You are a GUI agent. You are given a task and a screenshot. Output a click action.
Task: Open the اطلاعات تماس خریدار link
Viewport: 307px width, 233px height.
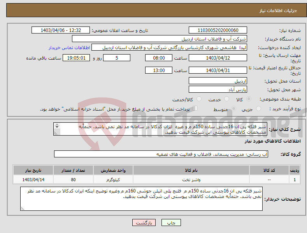[69, 48]
